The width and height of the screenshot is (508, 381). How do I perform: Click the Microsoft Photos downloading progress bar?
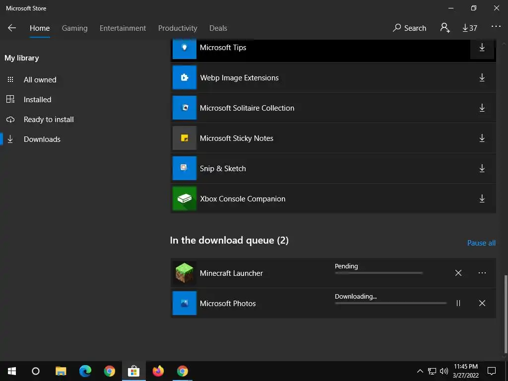click(x=391, y=303)
